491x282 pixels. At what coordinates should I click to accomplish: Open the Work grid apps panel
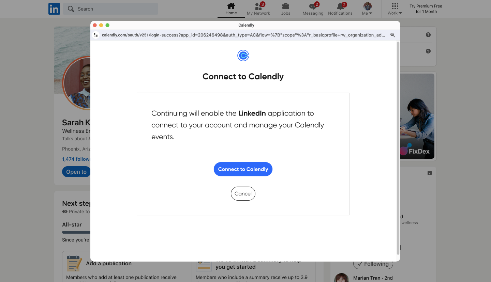(395, 6)
